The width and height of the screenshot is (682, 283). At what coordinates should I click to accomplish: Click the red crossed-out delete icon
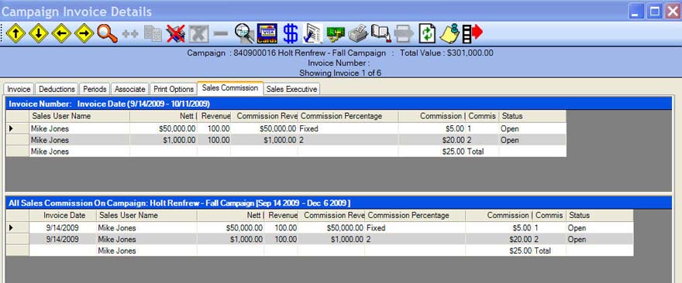tap(176, 33)
